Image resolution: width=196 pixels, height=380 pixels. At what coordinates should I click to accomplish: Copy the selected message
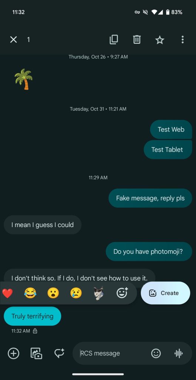(x=114, y=39)
